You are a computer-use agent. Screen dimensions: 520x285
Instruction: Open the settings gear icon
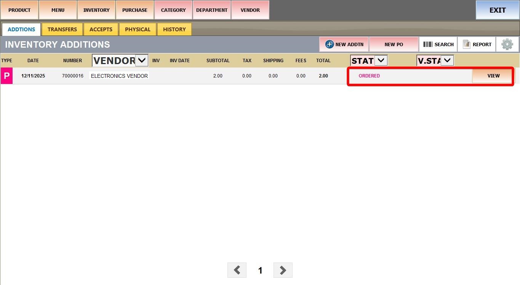point(507,44)
